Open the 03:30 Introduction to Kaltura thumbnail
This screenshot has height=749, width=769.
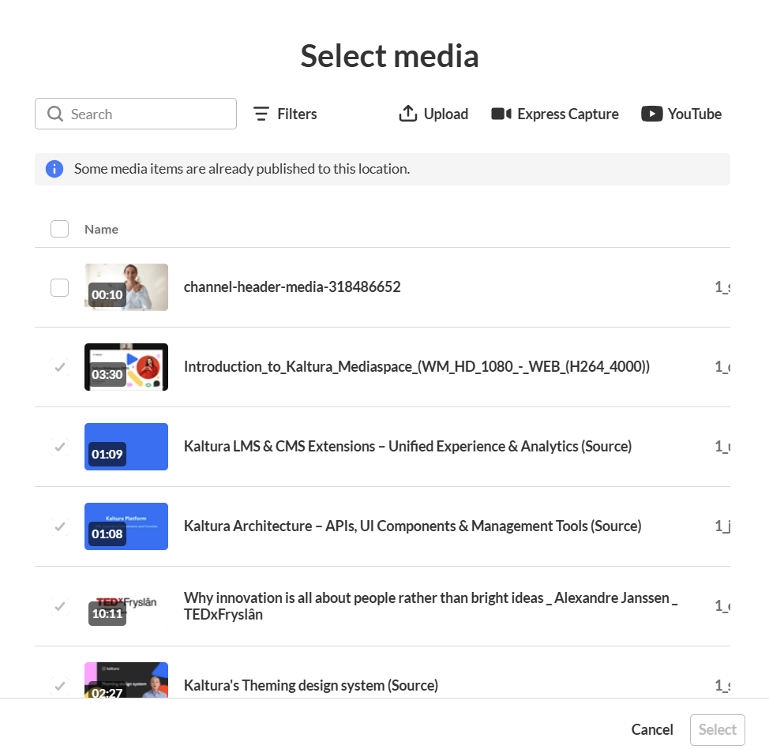click(x=126, y=367)
